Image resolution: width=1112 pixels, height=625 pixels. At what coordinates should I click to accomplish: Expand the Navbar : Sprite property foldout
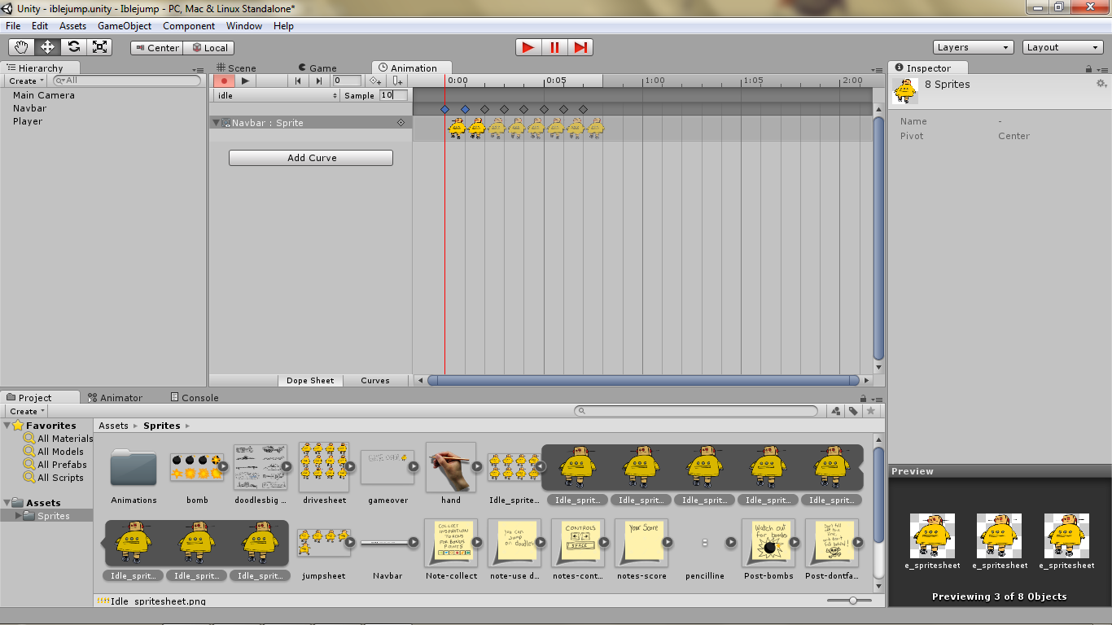[217, 122]
